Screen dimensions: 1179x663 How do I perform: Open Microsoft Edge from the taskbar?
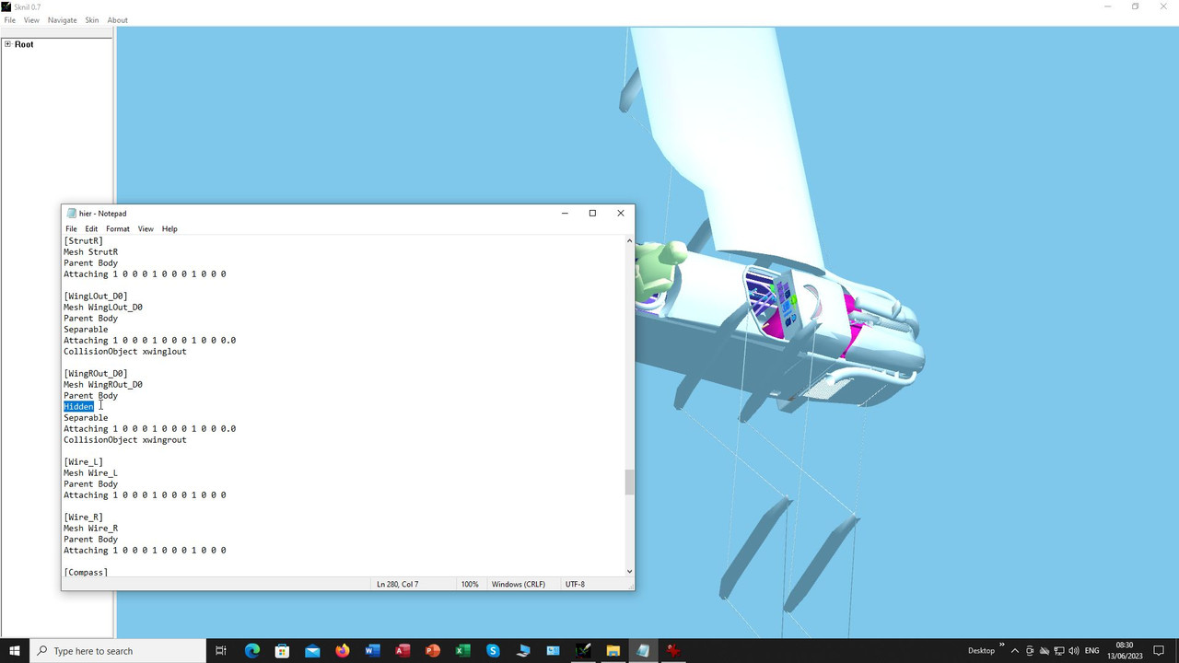pyautogui.click(x=251, y=651)
